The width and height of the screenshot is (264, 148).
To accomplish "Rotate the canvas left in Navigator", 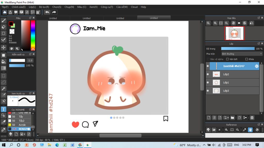I will (233, 23).
